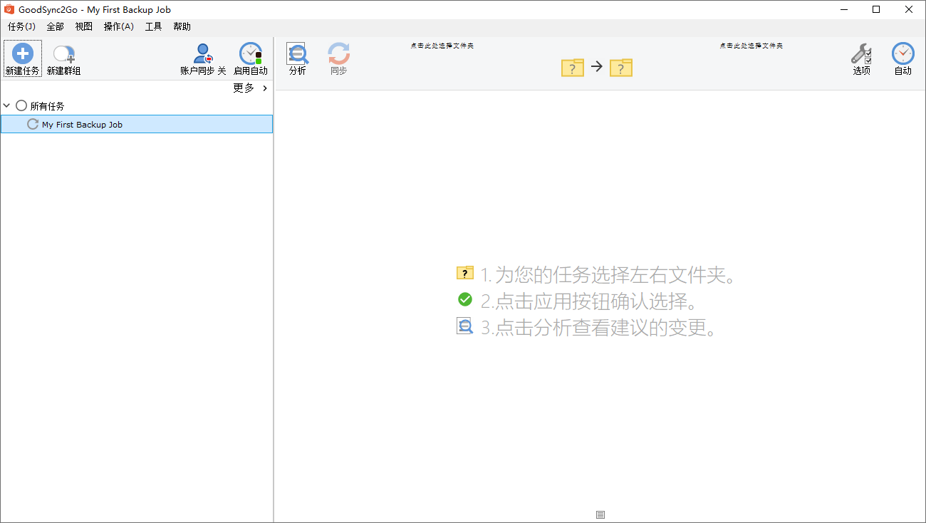Click the 自动 clock icon on the right toolbar
Screen dimensions: 926x523
click(x=902, y=53)
